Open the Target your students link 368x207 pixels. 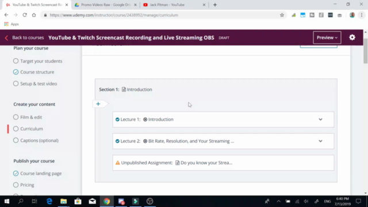click(41, 61)
